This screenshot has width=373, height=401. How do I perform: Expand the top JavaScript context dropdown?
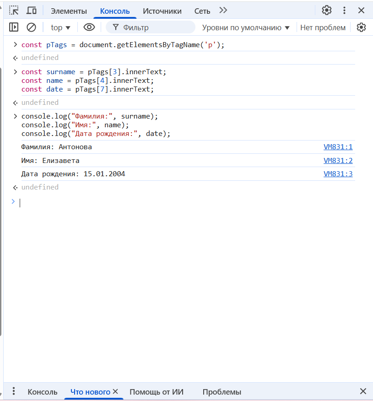tap(60, 27)
